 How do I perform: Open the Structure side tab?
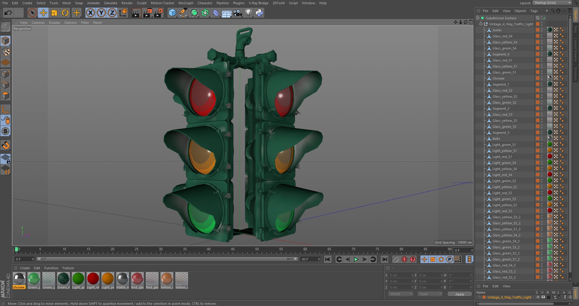tap(576, 74)
